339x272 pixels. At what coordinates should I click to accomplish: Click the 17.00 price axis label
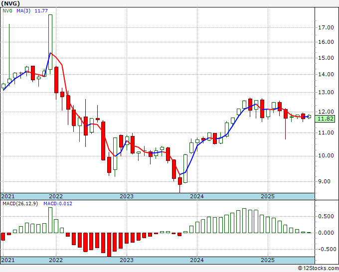pyautogui.click(x=326, y=27)
